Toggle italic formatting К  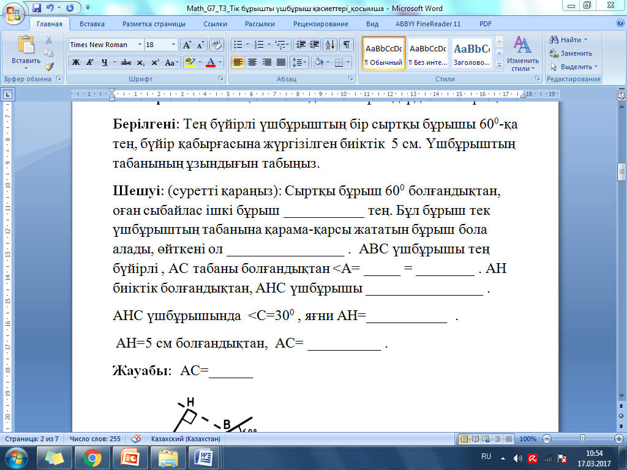pyautogui.click(x=90, y=62)
